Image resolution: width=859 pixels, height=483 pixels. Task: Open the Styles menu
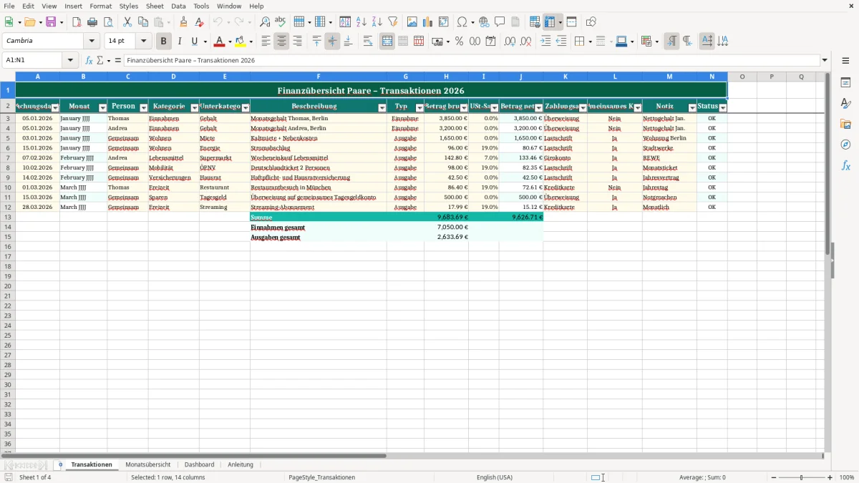point(129,6)
